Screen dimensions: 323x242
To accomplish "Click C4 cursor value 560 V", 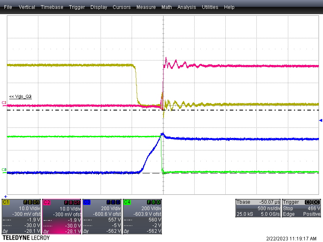I will pos(155,220).
